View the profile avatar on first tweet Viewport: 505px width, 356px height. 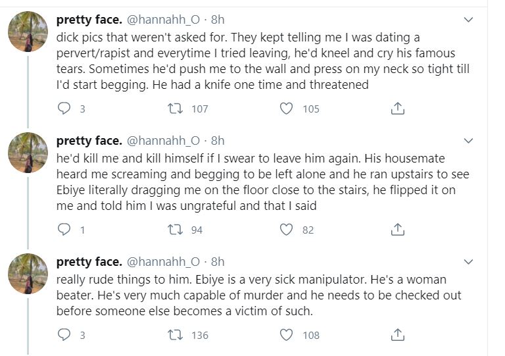click(28, 32)
